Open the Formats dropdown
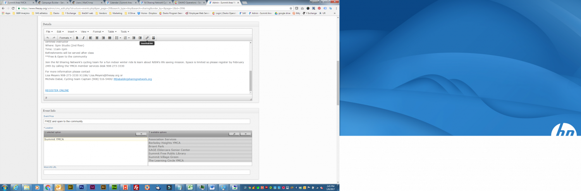 point(65,38)
